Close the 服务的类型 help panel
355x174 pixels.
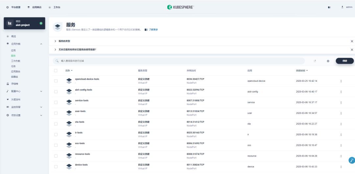[352, 41]
